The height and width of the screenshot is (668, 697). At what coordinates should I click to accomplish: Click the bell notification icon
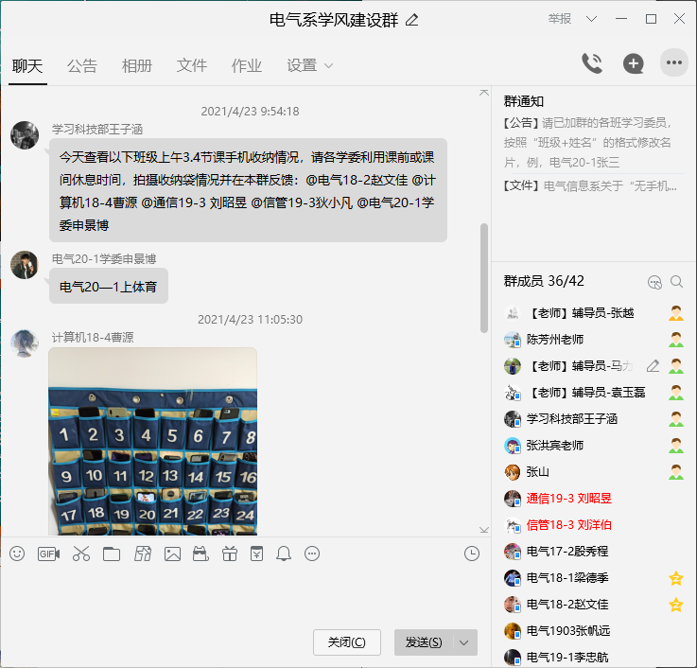(284, 554)
